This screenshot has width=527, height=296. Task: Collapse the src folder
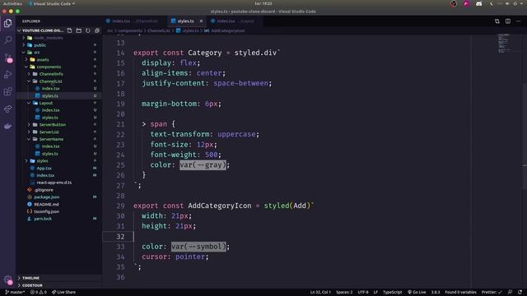pos(58,53)
